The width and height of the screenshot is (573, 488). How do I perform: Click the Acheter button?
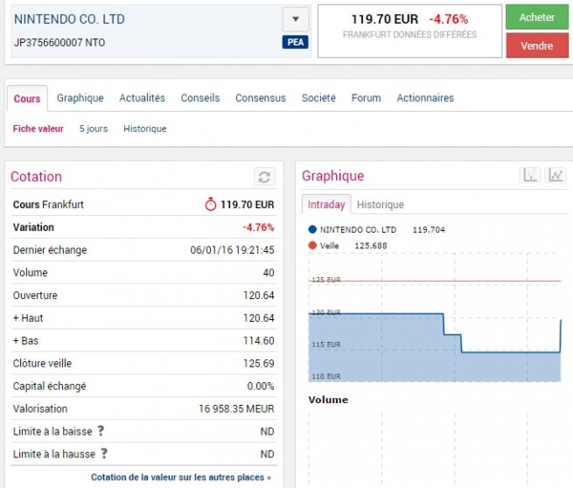537,17
